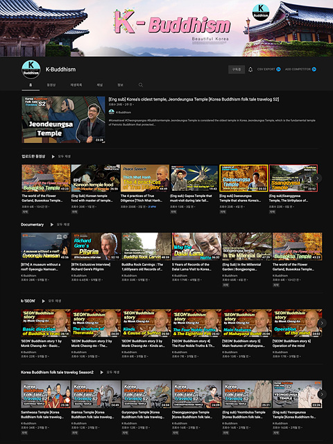Click title ''SEON' Buddhism story 1 by Monk Cheong-An'
This screenshot has width=333, height=444.
[x=42, y=343]
